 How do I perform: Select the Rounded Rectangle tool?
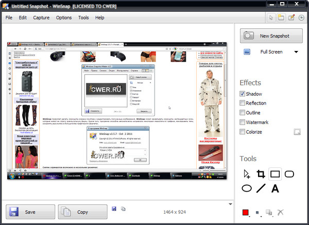point(289,175)
